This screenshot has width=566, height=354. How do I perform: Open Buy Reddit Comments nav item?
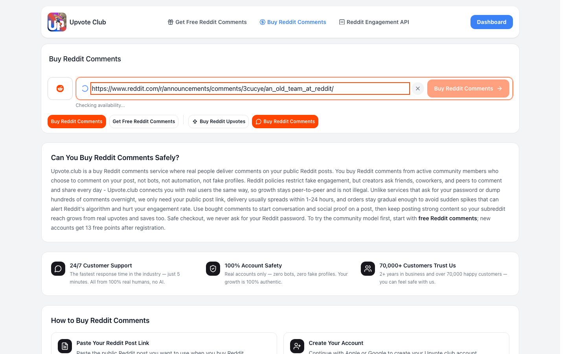coord(293,22)
